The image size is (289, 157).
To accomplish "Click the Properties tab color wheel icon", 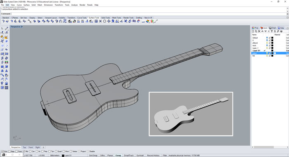I will click(x=253, y=28).
